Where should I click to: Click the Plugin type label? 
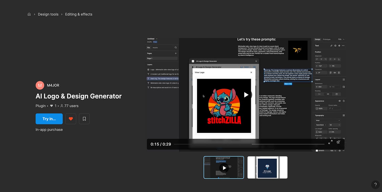tap(41, 106)
